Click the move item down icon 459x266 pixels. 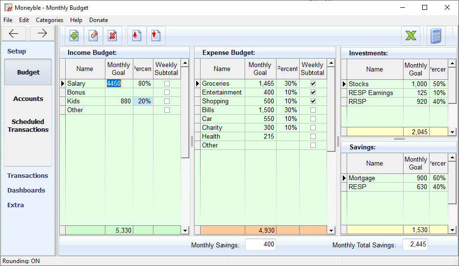(156, 36)
